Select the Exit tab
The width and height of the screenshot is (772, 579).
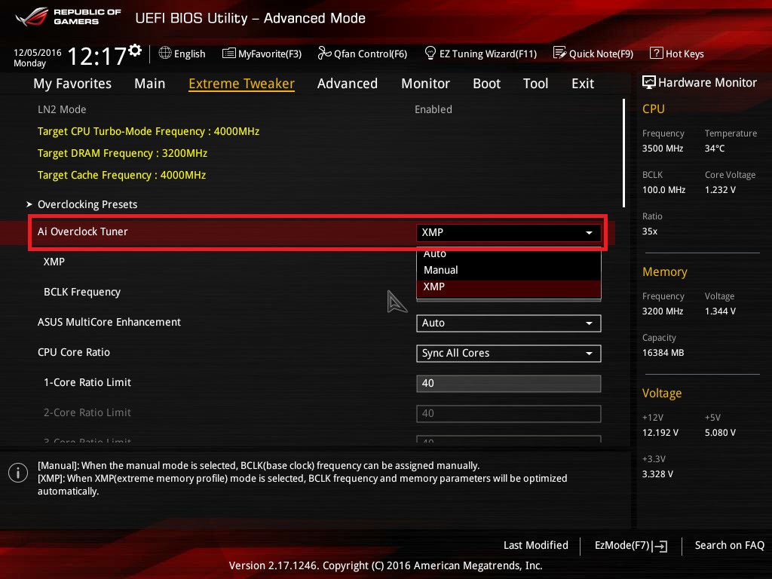[583, 84]
